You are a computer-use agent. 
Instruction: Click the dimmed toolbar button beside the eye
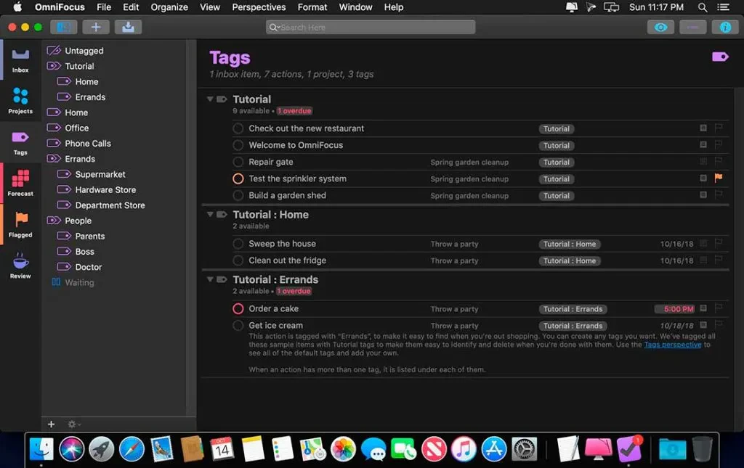pyautogui.click(x=692, y=28)
